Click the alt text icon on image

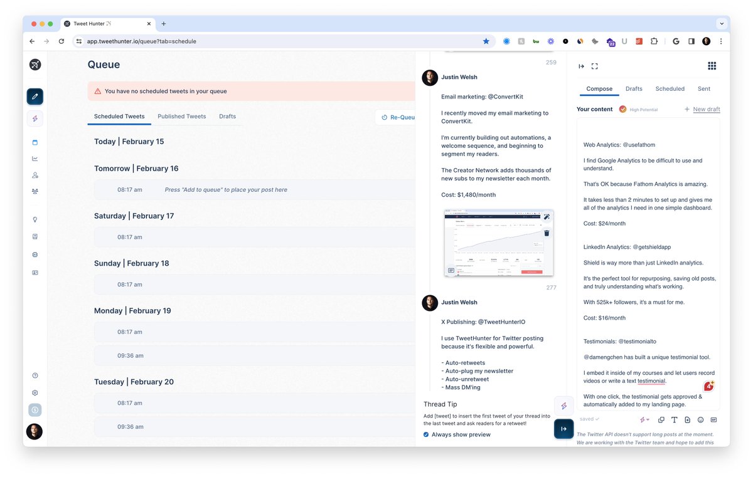point(451,270)
